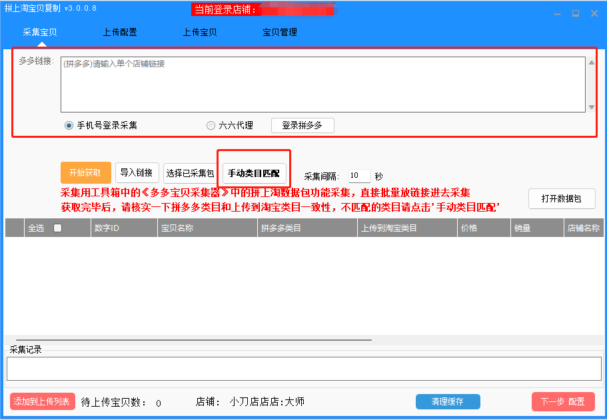
Task: Click the 宝贝名称 column header
Action: [207, 228]
